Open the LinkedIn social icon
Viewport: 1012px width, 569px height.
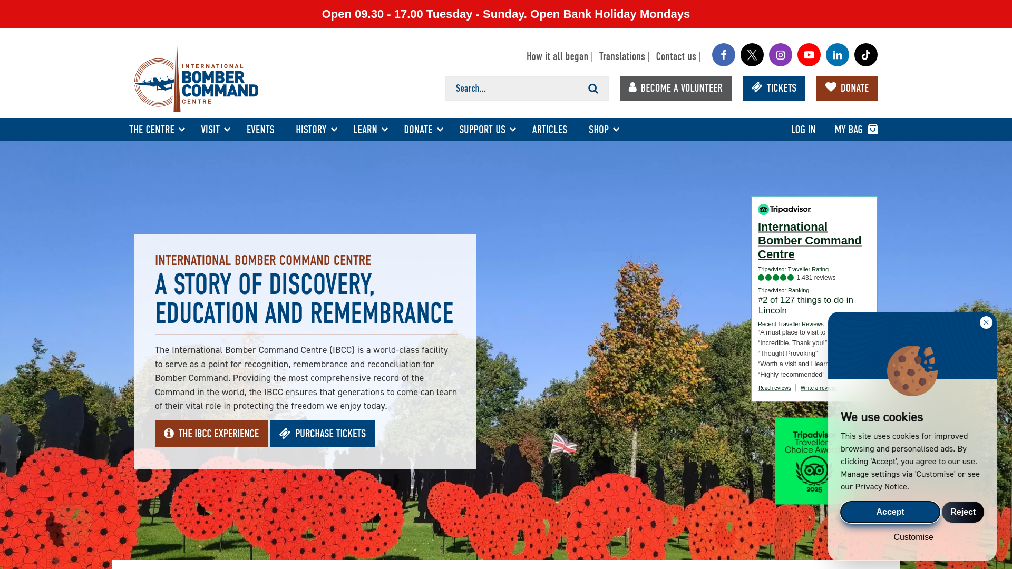point(837,55)
